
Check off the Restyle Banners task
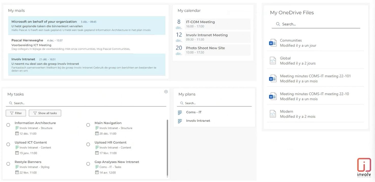pyautogui.click(x=8, y=164)
